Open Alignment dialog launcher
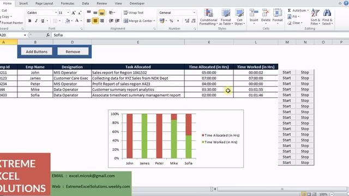 click(154, 29)
